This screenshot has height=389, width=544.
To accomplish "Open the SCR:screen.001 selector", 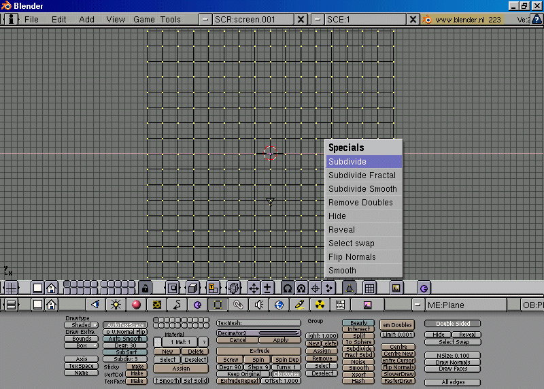I will (254, 20).
